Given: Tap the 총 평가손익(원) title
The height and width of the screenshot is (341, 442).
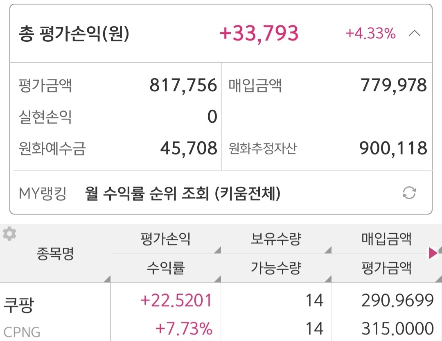Looking at the screenshot, I should 74,34.
